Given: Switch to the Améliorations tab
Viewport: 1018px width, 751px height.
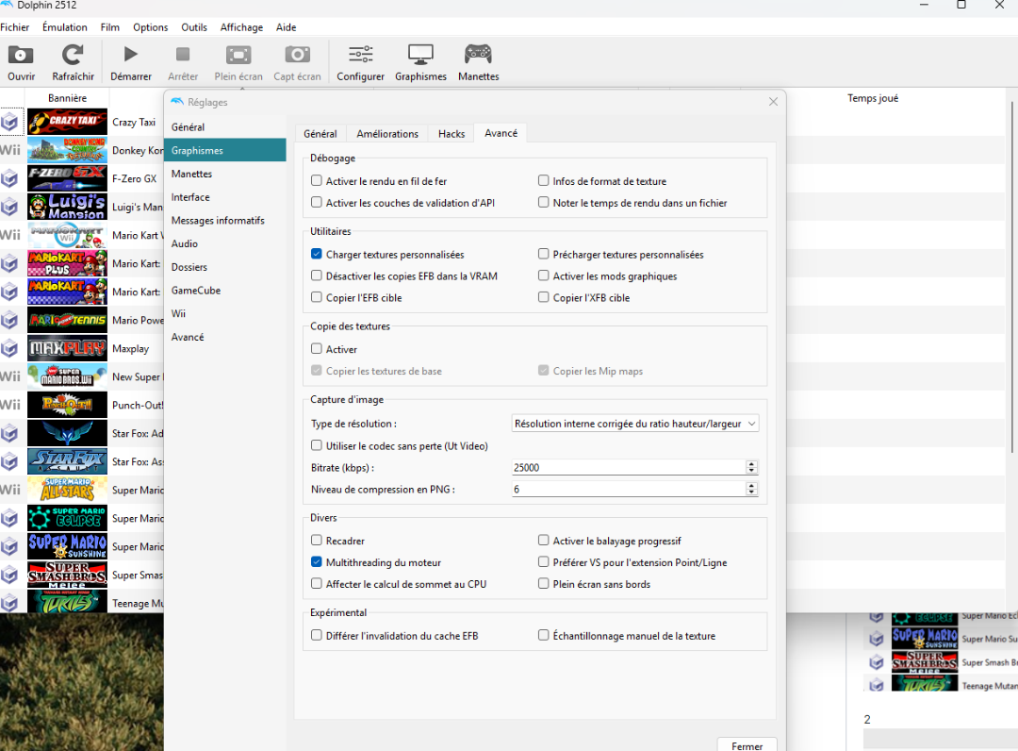Looking at the screenshot, I should click(386, 134).
